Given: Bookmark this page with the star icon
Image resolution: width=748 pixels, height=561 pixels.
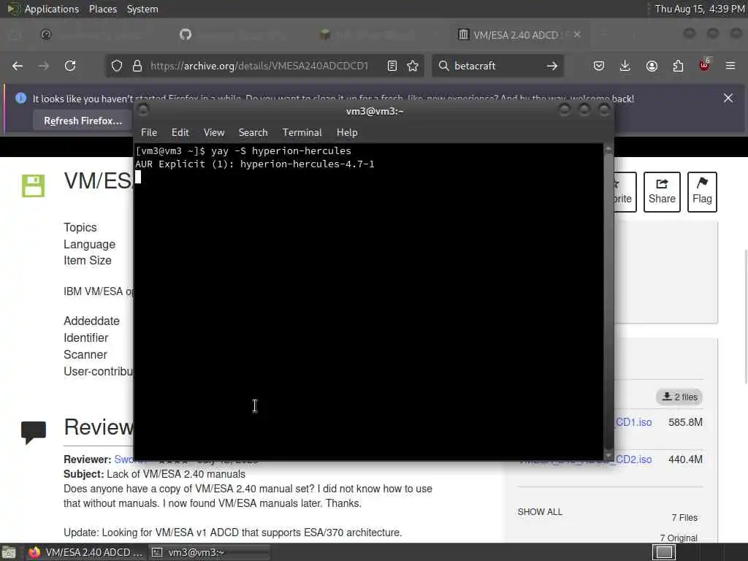Looking at the screenshot, I should click(413, 66).
